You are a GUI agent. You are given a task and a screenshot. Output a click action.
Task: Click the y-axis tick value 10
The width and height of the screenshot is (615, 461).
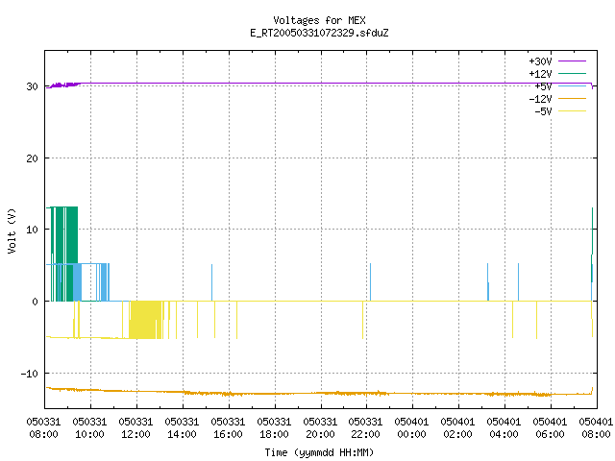(32, 230)
